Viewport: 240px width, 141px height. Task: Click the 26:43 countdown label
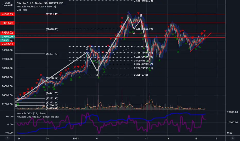(5, 40)
